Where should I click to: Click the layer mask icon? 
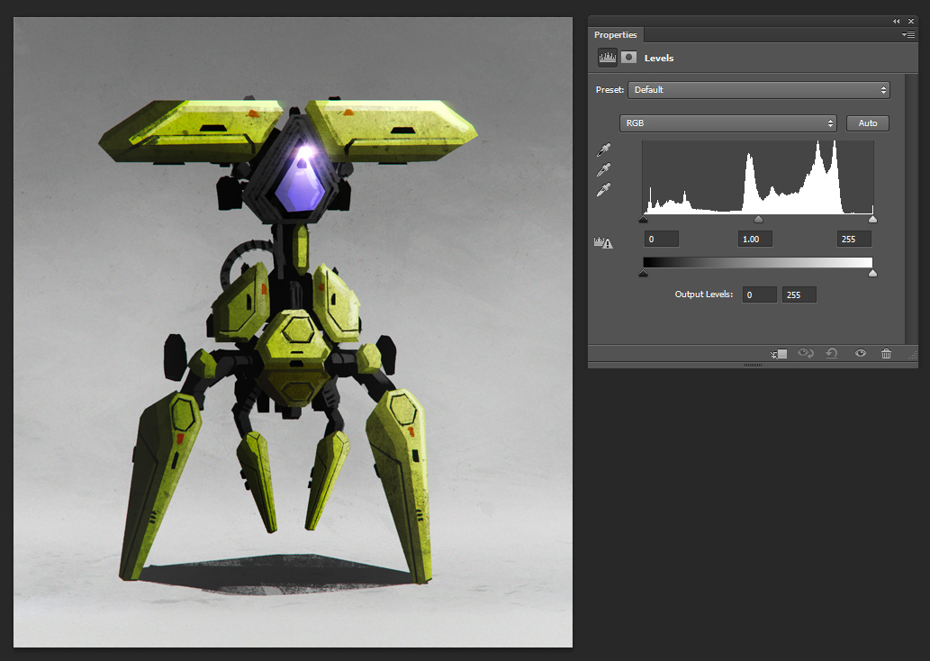[628, 58]
